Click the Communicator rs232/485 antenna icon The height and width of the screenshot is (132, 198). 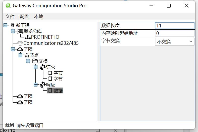click(x=20, y=43)
